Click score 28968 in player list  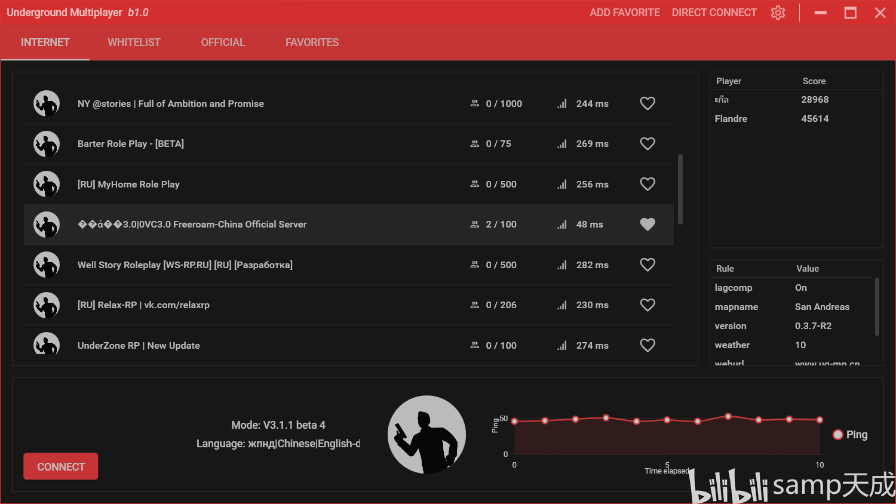(815, 100)
